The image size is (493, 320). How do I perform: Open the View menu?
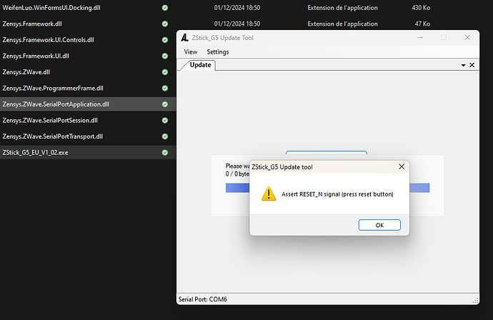(191, 52)
